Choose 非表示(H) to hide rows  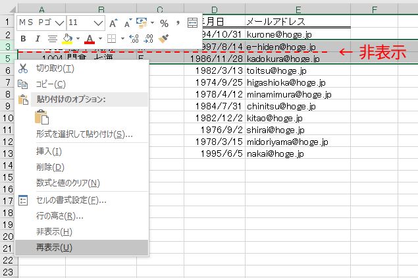(82, 232)
